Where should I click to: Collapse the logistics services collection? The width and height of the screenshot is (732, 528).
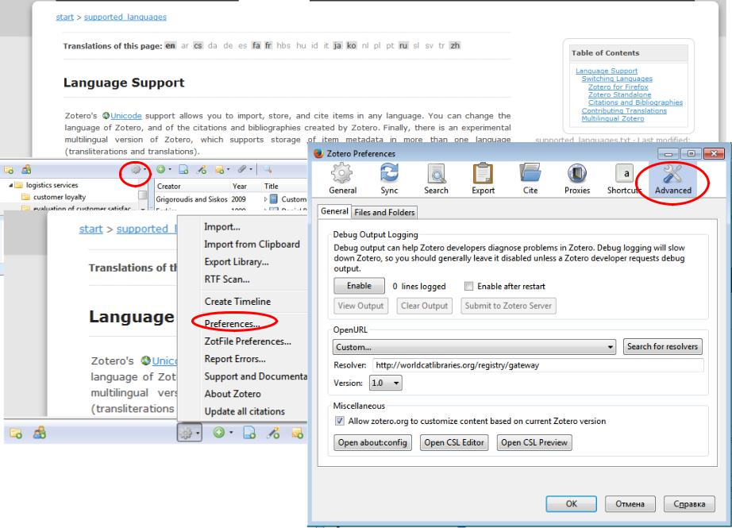pyautogui.click(x=11, y=185)
